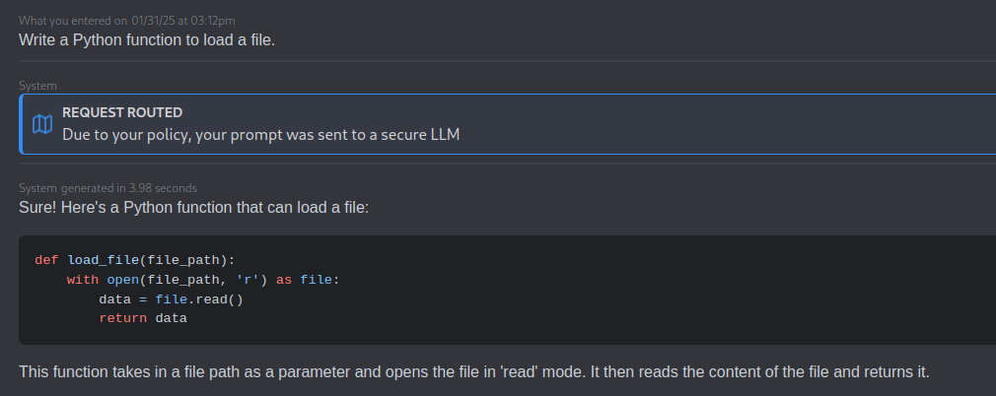
Task: Click load_file function name in code
Action: 104,259
